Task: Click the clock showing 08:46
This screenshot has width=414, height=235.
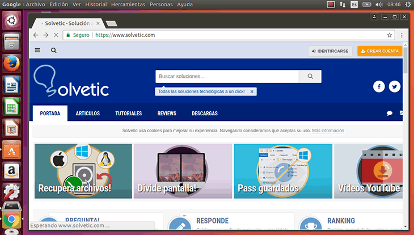Action: pos(394,5)
